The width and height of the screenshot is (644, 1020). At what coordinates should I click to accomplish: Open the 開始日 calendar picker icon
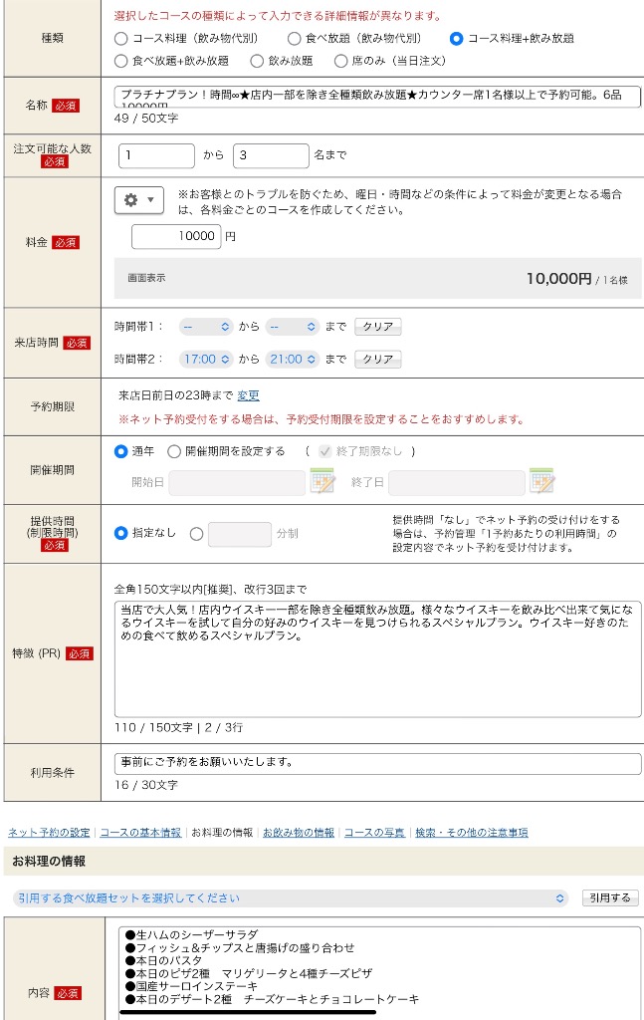tap(322, 482)
